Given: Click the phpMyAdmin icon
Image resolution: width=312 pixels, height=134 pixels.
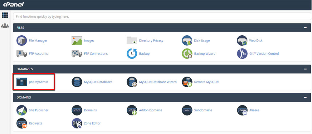Looking at the screenshot, I should [x=22, y=82].
